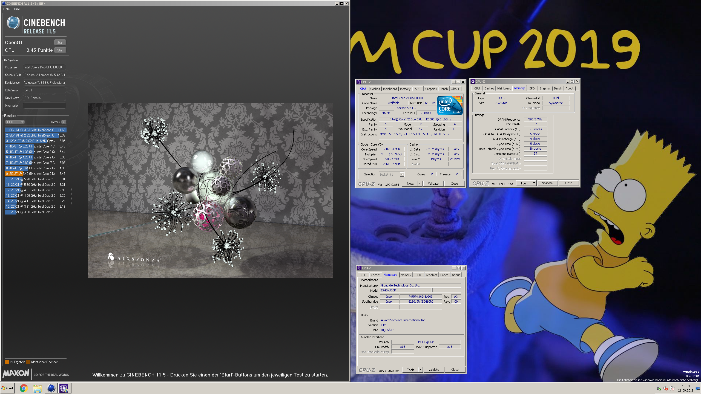Switch to CPU-Z taskbar icon

(x=64, y=388)
